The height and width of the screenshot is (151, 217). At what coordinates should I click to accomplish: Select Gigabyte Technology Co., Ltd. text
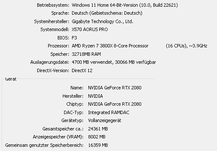click(102, 21)
